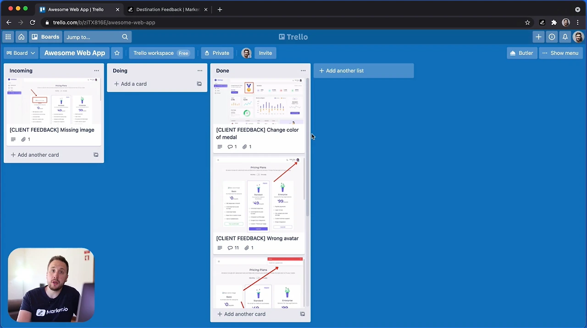Open the Boards menu button
The width and height of the screenshot is (587, 328).
45,37
